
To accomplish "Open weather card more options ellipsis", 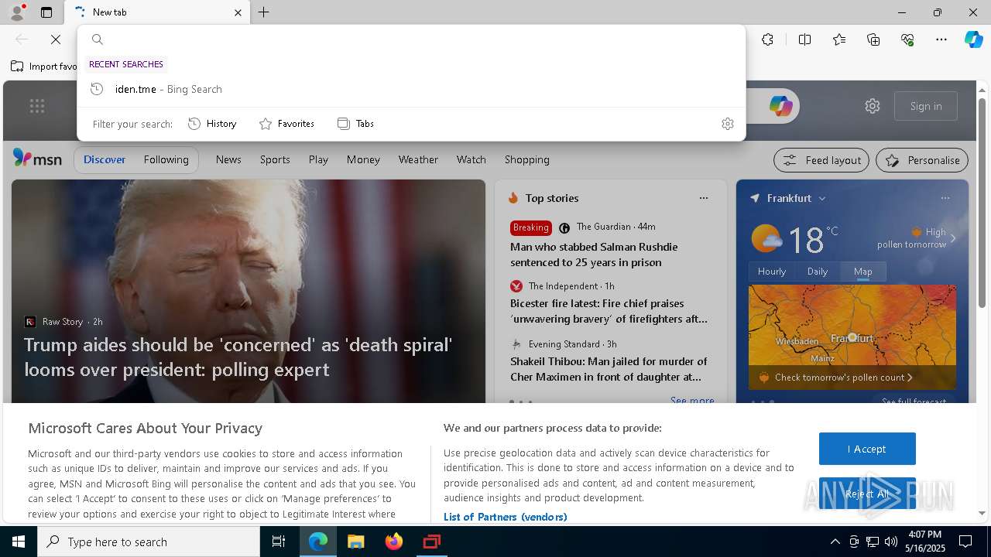I will point(945,198).
